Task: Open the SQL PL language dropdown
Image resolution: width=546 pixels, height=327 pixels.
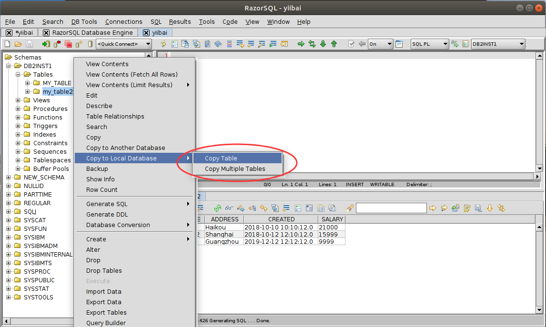Action: tap(430, 44)
